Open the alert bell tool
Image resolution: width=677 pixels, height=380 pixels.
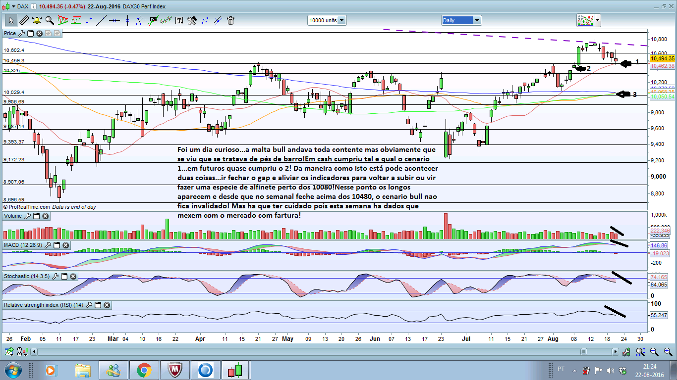[37, 20]
